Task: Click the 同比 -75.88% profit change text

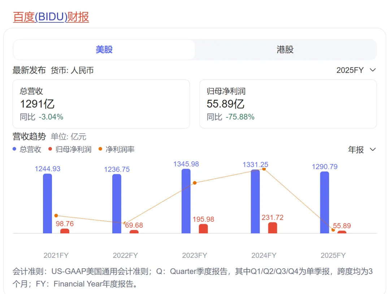Action: coord(230,117)
